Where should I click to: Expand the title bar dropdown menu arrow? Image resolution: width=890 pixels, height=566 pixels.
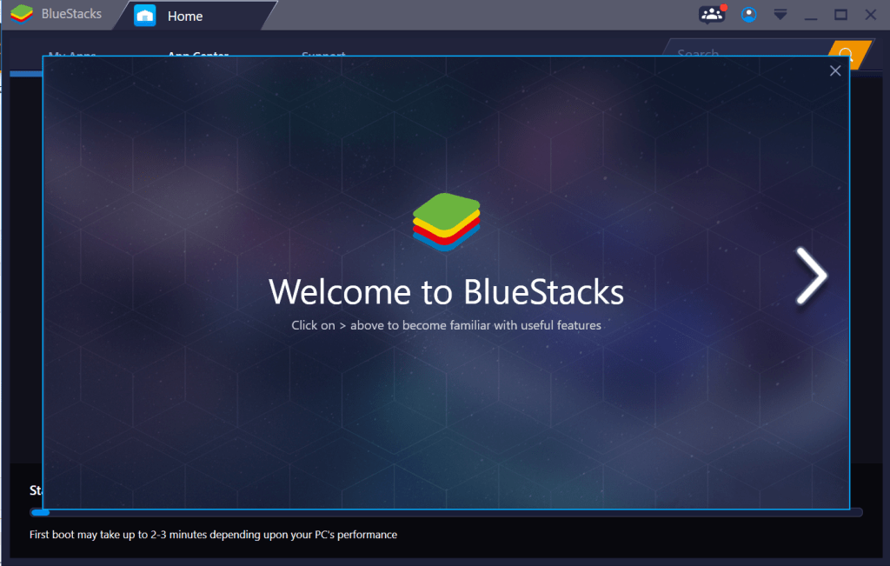click(x=780, y=15)
